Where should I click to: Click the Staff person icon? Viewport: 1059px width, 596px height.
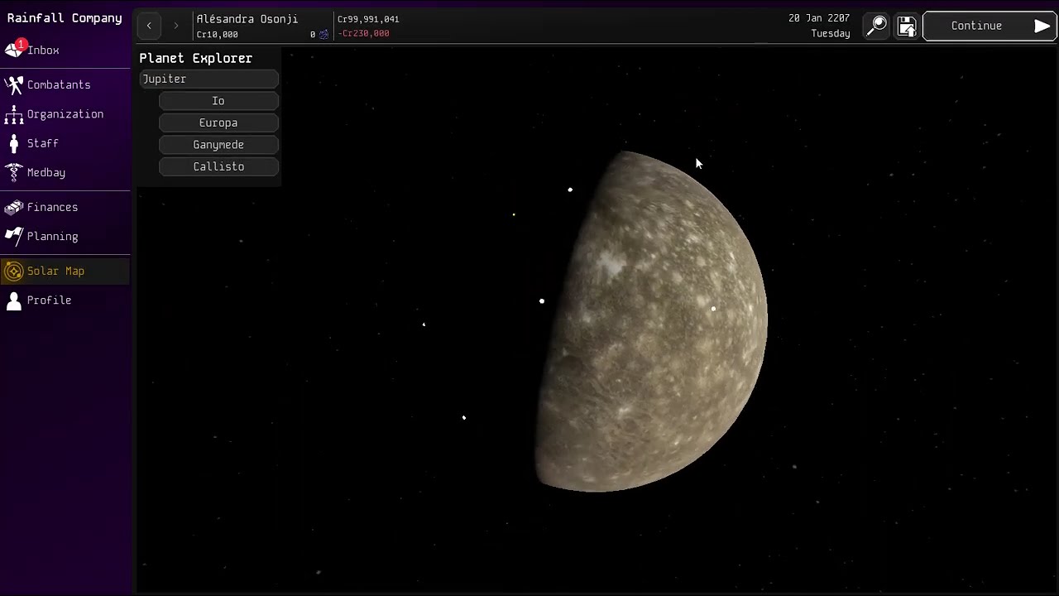click(14, 143)
